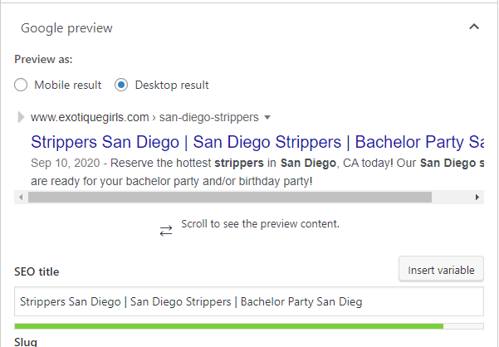Click the left arrow of the horizontal scrollbar
499x347 pixels.
[21, 198]
